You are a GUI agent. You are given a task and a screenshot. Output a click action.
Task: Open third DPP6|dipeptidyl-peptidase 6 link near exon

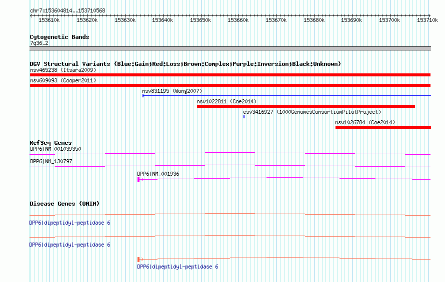pyautogui.click(x=177, y=267)
